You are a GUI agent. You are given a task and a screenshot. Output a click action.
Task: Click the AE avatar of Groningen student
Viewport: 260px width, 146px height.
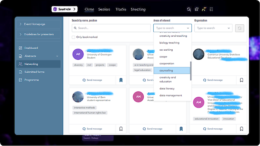[78, 54]
